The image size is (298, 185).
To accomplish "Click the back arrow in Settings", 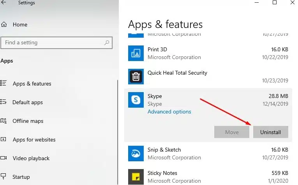I will (x=4, y=2).
